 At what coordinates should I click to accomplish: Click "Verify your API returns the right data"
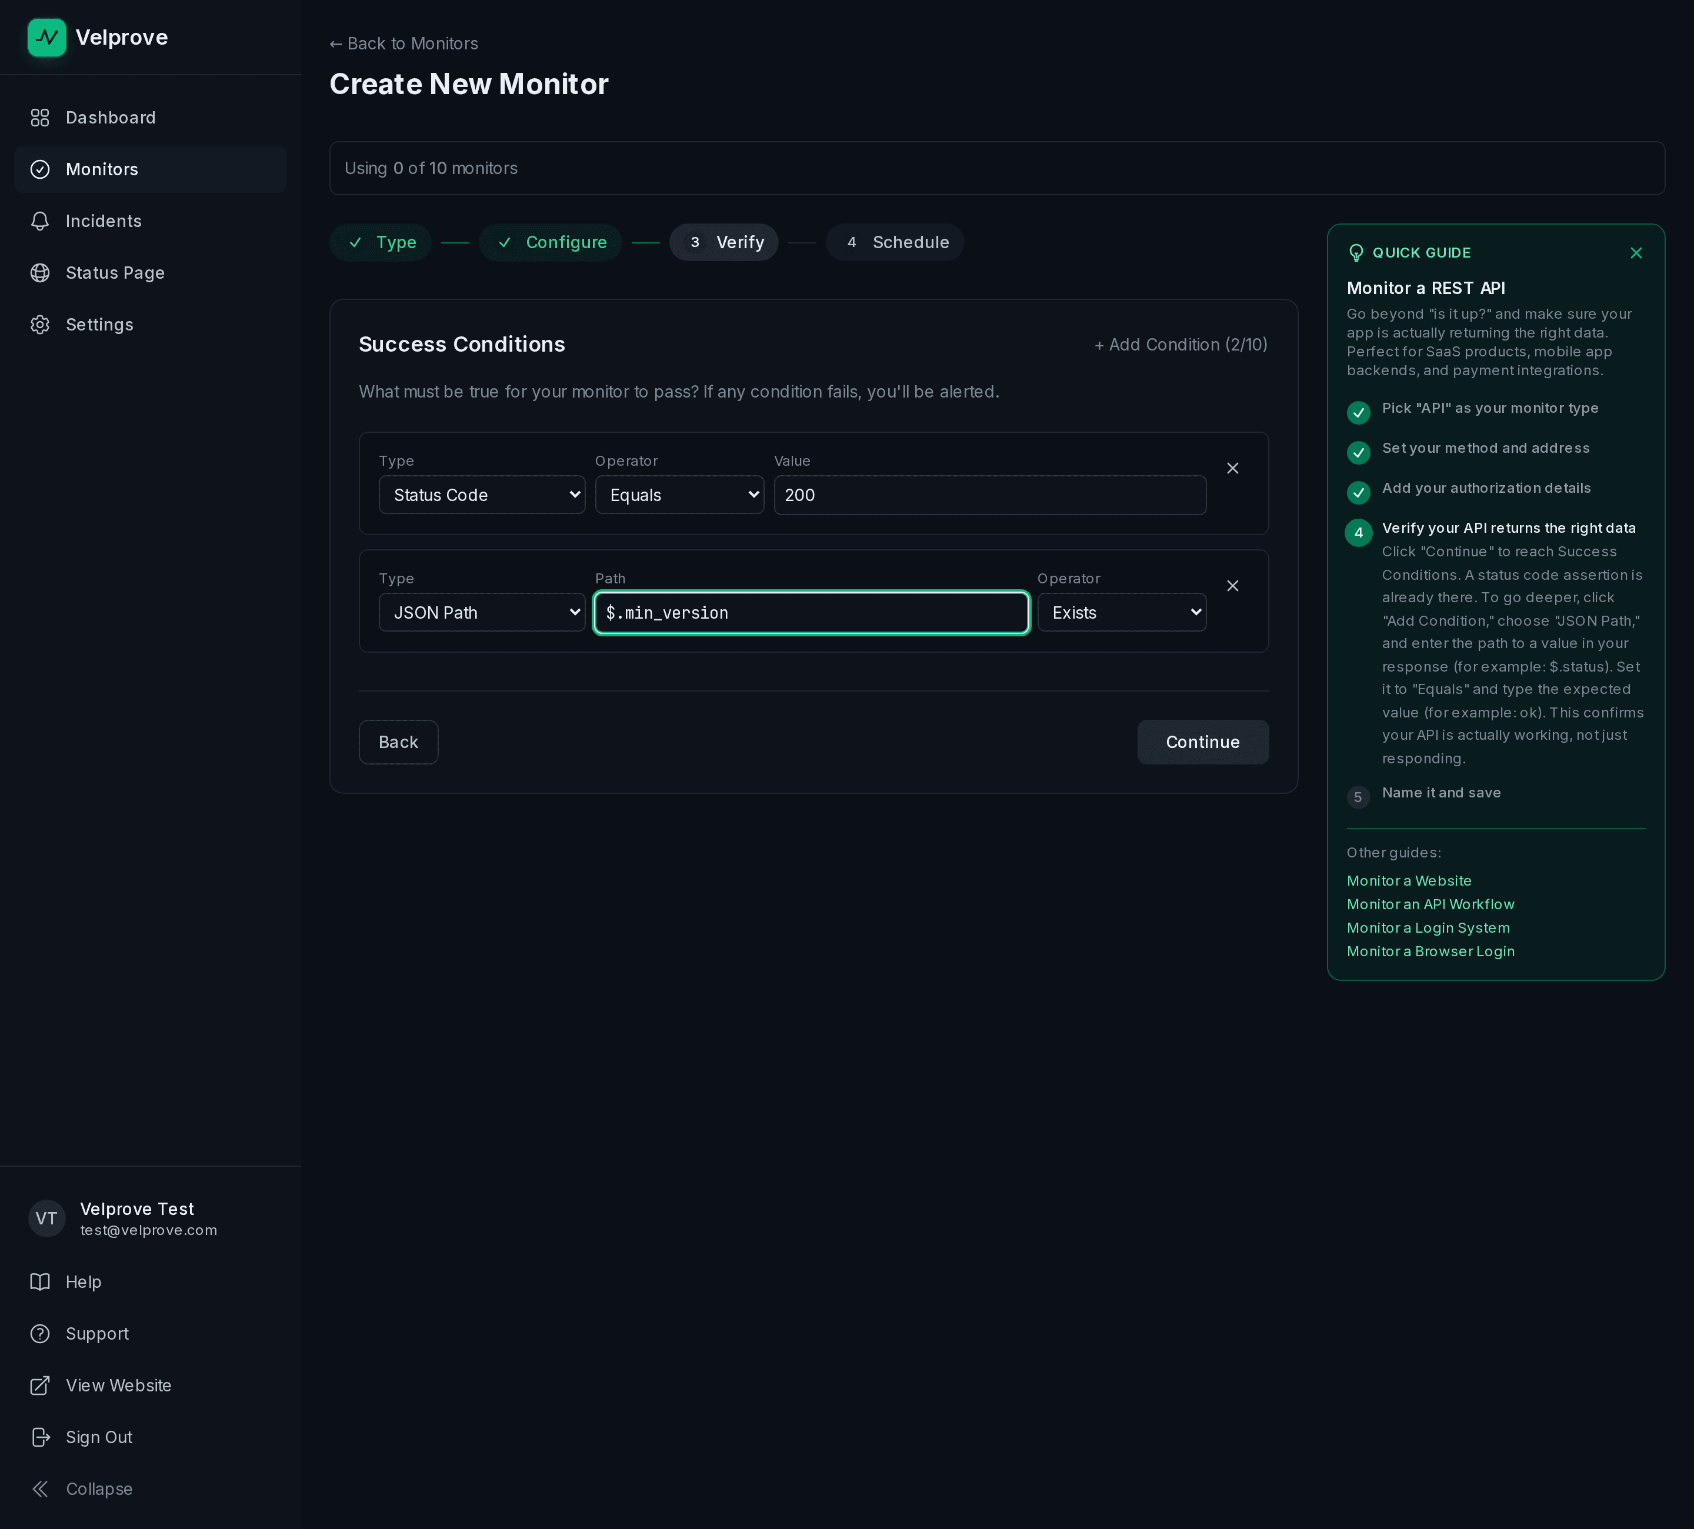1508,528
